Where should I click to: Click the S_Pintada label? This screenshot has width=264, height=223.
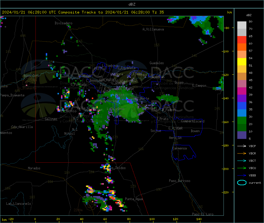click(78, 85)
